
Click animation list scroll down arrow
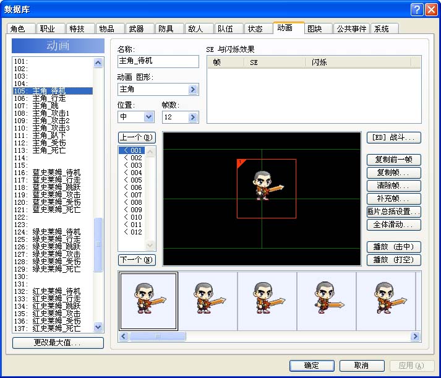98,327
